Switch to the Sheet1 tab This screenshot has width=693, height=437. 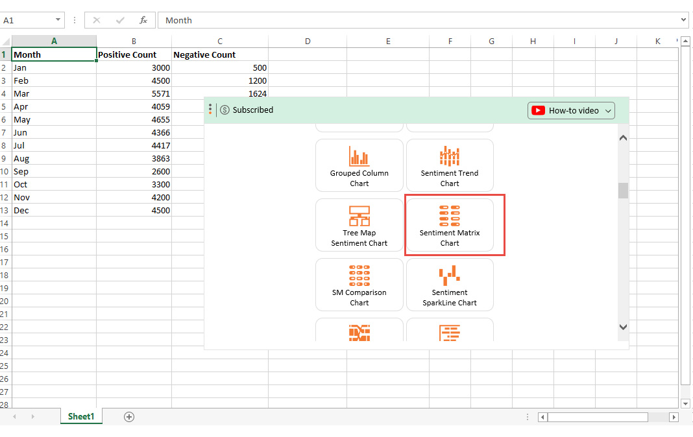81,416
